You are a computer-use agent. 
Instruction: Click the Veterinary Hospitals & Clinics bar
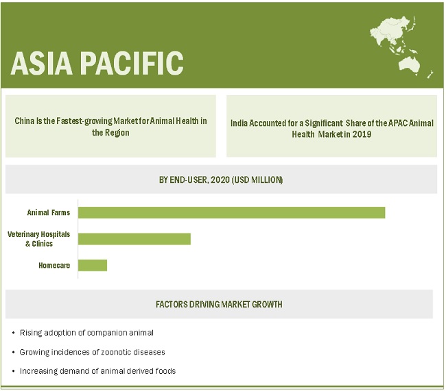pyautogui.click(x=134, y=238)
